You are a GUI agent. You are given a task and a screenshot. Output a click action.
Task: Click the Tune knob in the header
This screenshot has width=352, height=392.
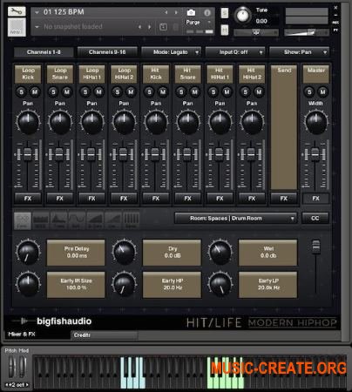coord(242,15)
